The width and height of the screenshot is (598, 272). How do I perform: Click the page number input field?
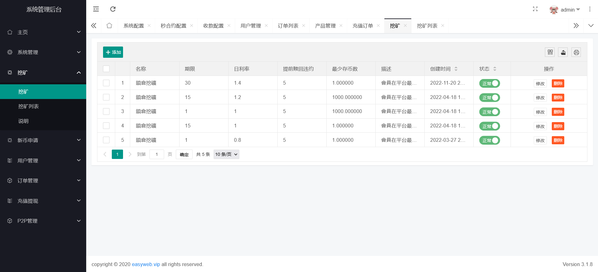pyautogui.click(x=156, y=154)
